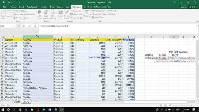Open COM Add-ins
The image size is (199, 112).
[53, 15]
